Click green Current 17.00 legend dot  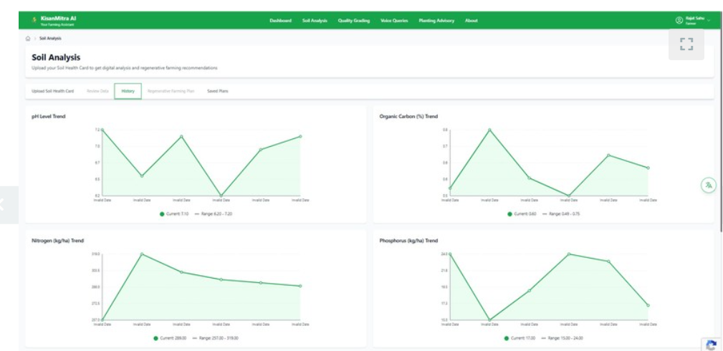tap(507, 338)
